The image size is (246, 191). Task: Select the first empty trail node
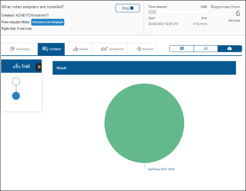16,81
